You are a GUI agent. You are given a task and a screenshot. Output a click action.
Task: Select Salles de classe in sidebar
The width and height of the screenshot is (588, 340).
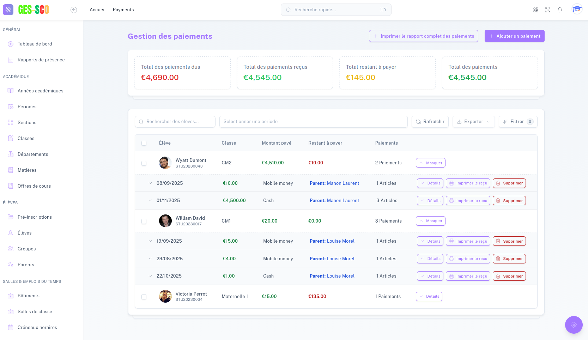(x=35, y=311)
